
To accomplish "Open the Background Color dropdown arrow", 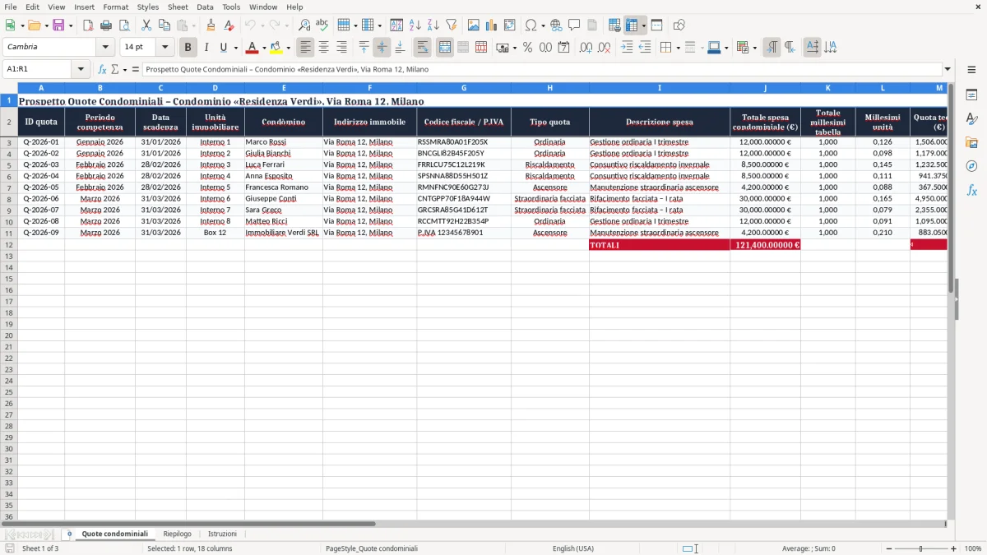I will (289, 48).
